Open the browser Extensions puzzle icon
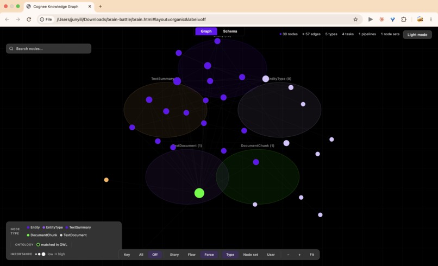The width and height of the screenshot is (438, 266). click(404, 19)
